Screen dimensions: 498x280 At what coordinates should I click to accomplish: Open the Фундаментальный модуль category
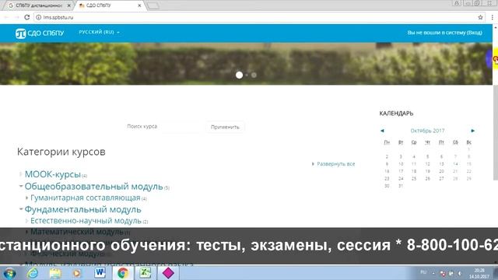coord(83,209)
